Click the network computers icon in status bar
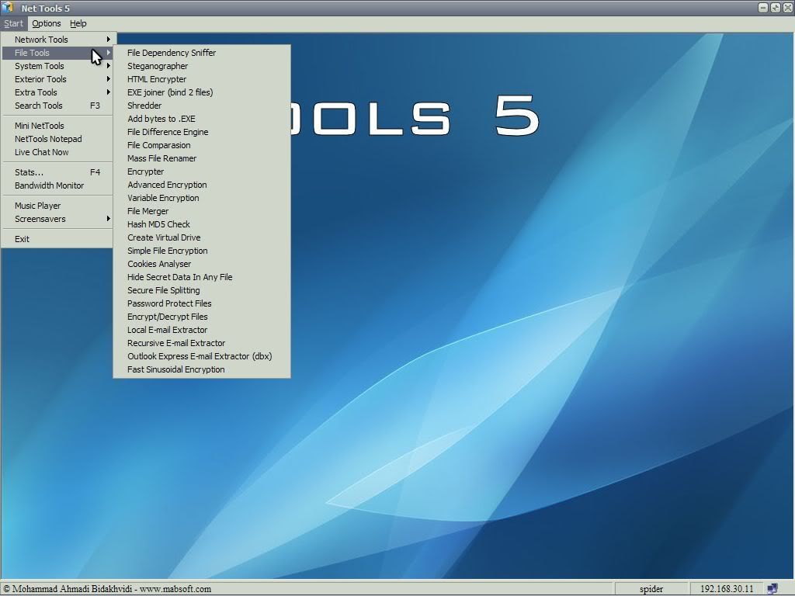The height and width of the screenshot is (596, 795). [772, 588]
